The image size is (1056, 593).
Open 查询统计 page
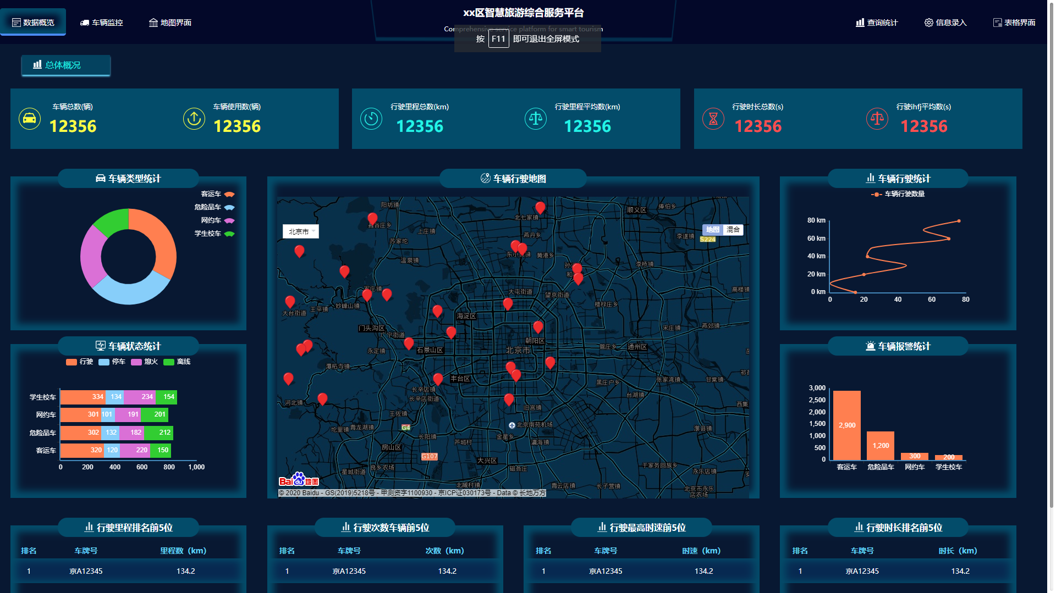click(x=877, y=23)
